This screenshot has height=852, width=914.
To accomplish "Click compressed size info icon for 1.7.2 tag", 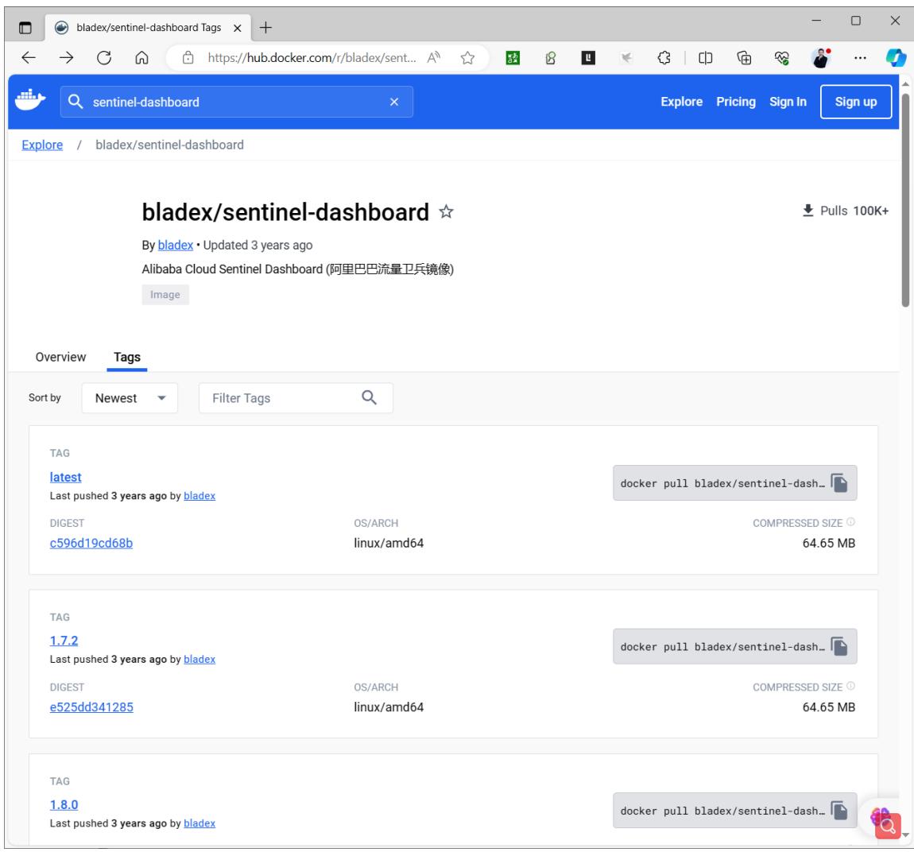I will [850, 686].
